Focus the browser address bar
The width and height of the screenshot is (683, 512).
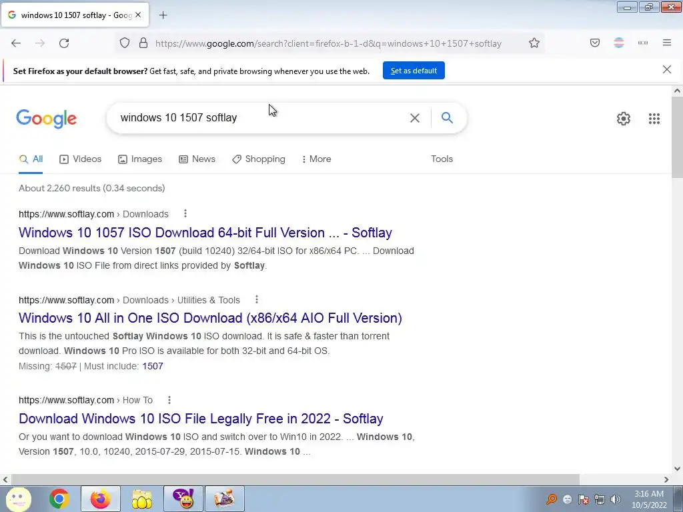point(328,43)
